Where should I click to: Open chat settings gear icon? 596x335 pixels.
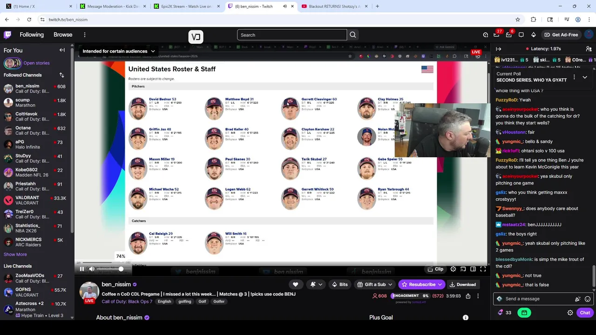click(570, 313)
